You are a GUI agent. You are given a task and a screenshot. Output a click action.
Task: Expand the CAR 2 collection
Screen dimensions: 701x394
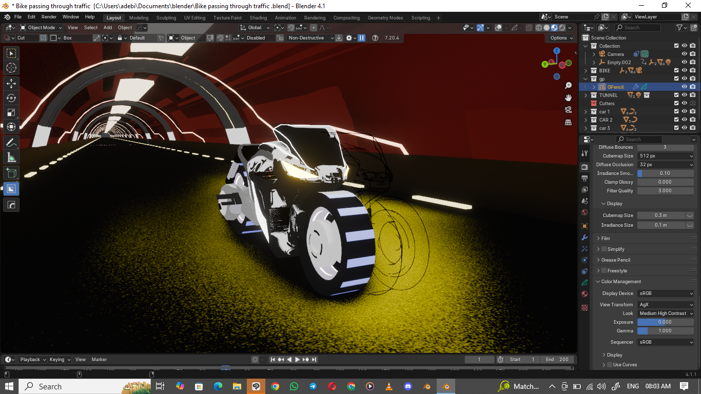point(586,120)
